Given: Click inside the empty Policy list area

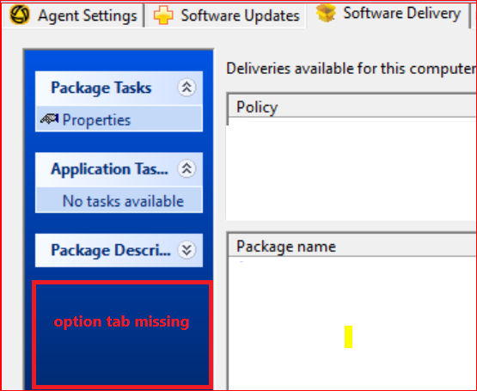Looking at the screenshot, I should [352, 170].
